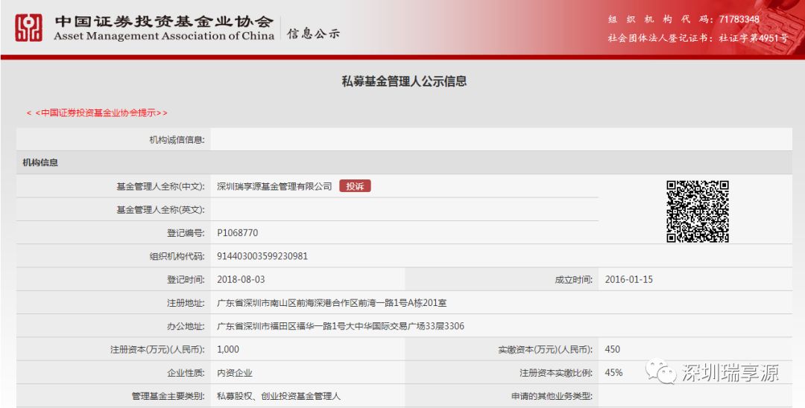
Task: Select the paid-in capital value 450
Action: coord(613,349)
